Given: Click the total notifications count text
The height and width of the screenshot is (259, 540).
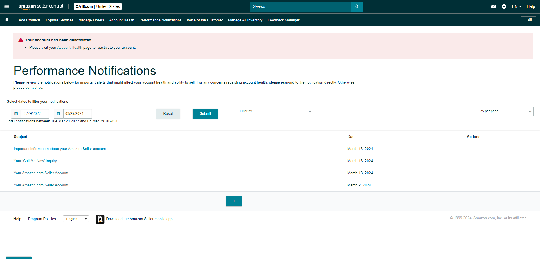Looking at the screenshot, I should tap(62, 121).
